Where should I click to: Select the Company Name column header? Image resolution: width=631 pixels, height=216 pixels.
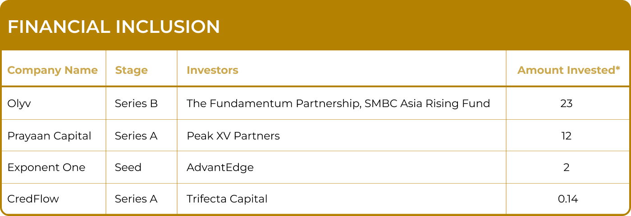coord(52,70)
